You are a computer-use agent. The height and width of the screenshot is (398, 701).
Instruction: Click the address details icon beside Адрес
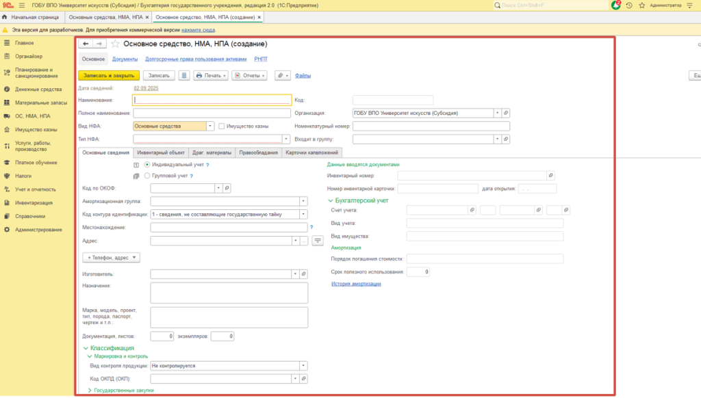[318, 241]
